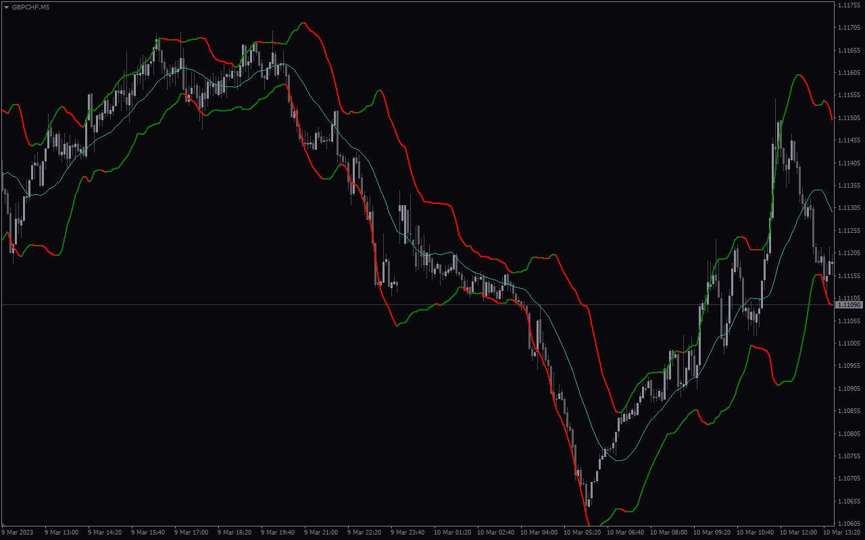This screenshot has width=865, height=540.
Task: Click price level 1.11005 on the axis
Action: [x=849, y=343]
